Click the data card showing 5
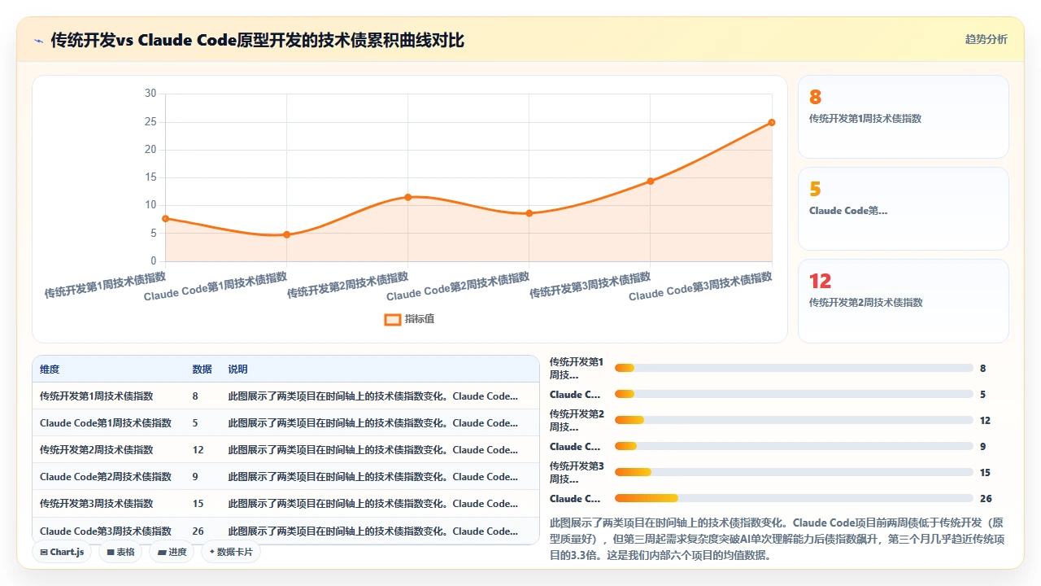This screenshot has width=1041, height=586. click(904, 208)
